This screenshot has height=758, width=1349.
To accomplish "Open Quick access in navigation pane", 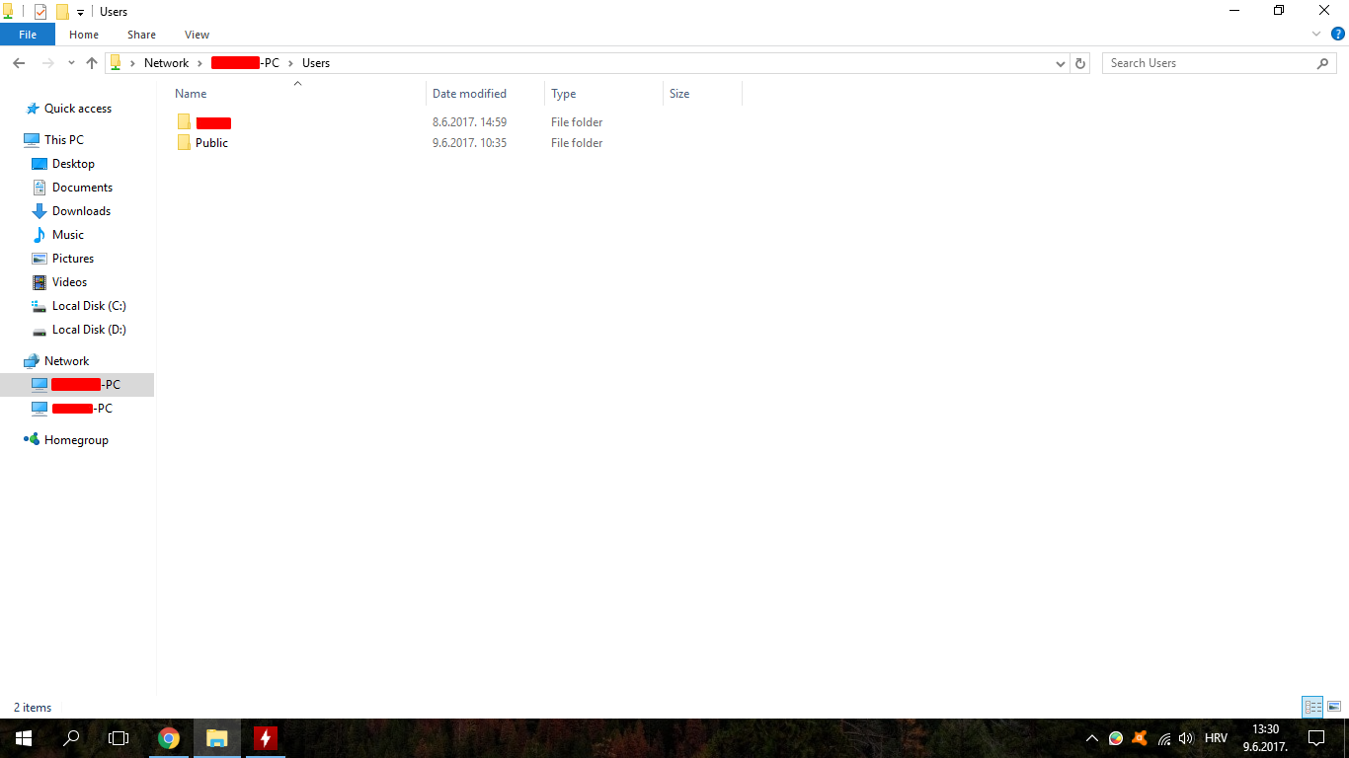I will coord(78,109).
